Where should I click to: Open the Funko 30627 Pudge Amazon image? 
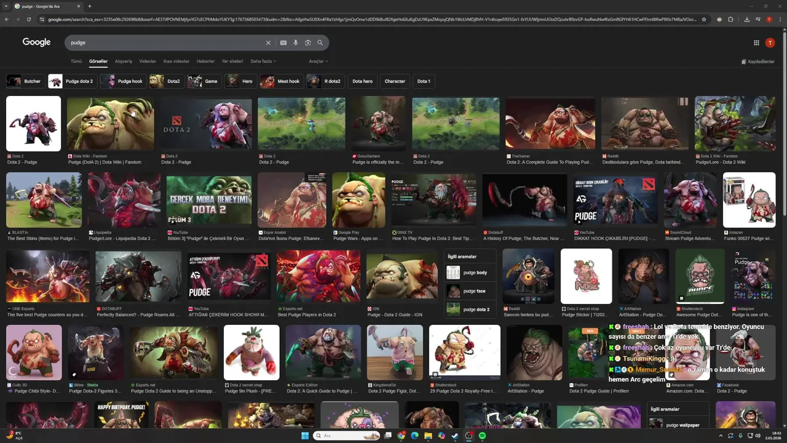coord(749,200)
